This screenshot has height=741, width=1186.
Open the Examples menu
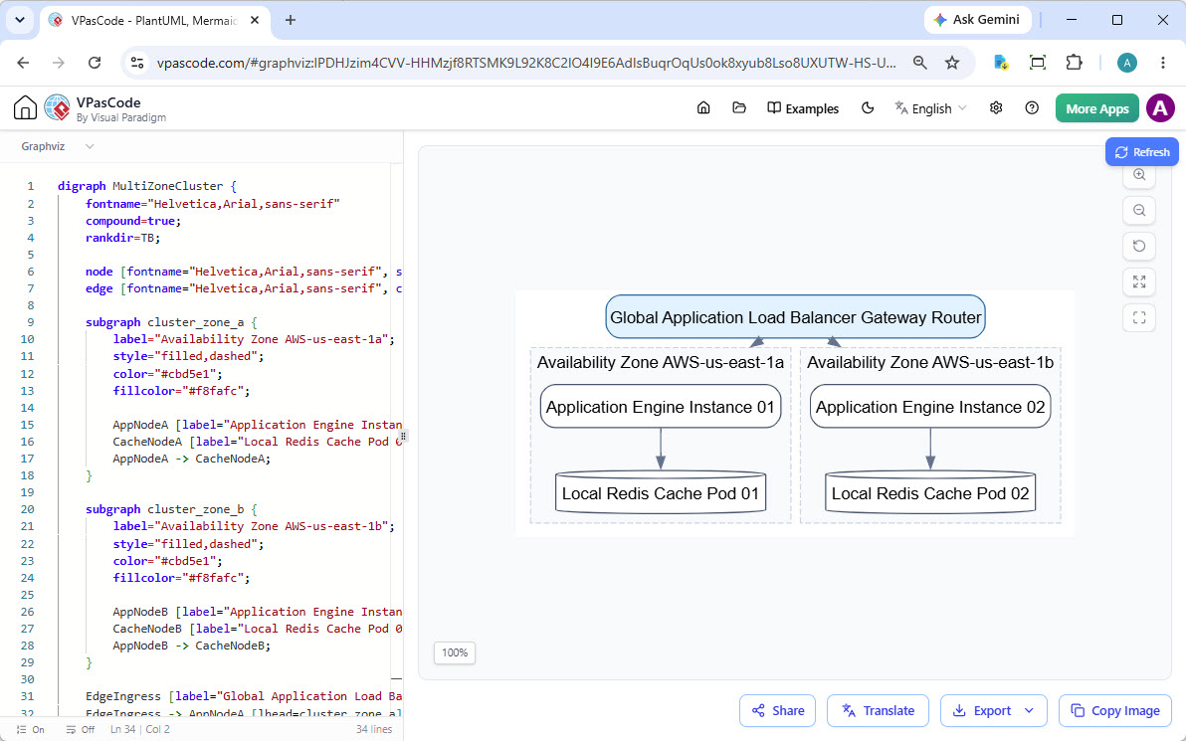pyautogui.click(x=803, y=108)
